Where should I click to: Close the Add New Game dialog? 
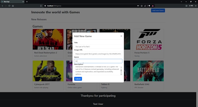coord(121,36)
